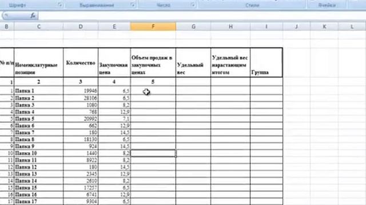Click price cell 7,1 in Папка 5 row
The image size is (366, 205).
114,118
